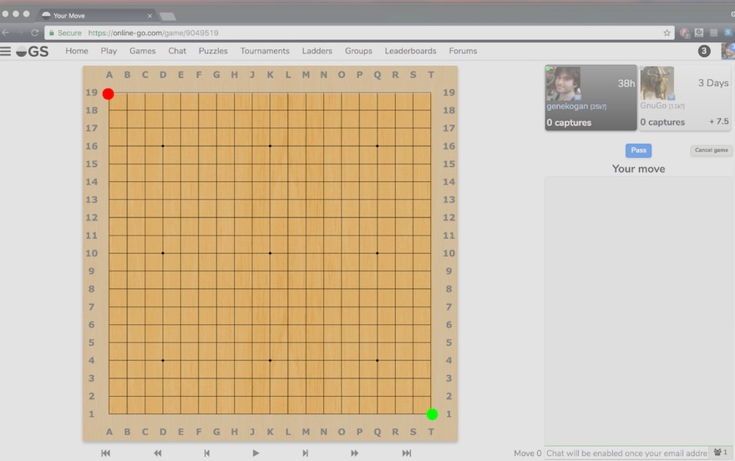This screenshot has width=735, height=461.
Task: Go to the previous move
Action: pyautogui.click(x=207, y=453)
